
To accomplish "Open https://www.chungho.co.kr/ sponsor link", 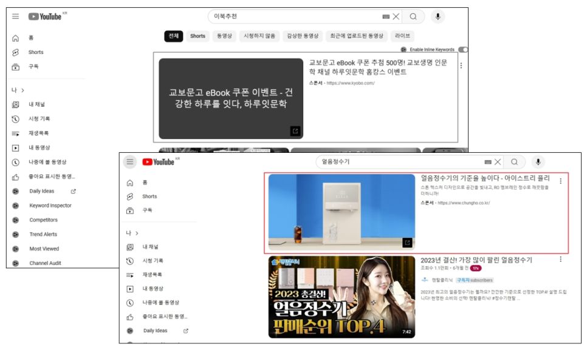I will (x=464, y=203).
